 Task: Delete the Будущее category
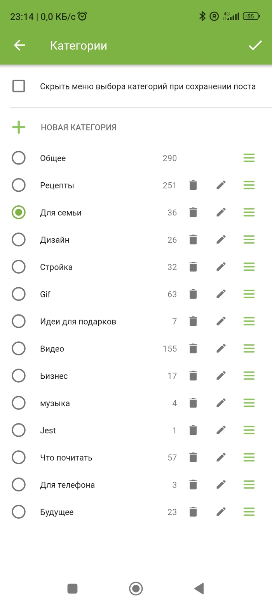click(193, 512)
